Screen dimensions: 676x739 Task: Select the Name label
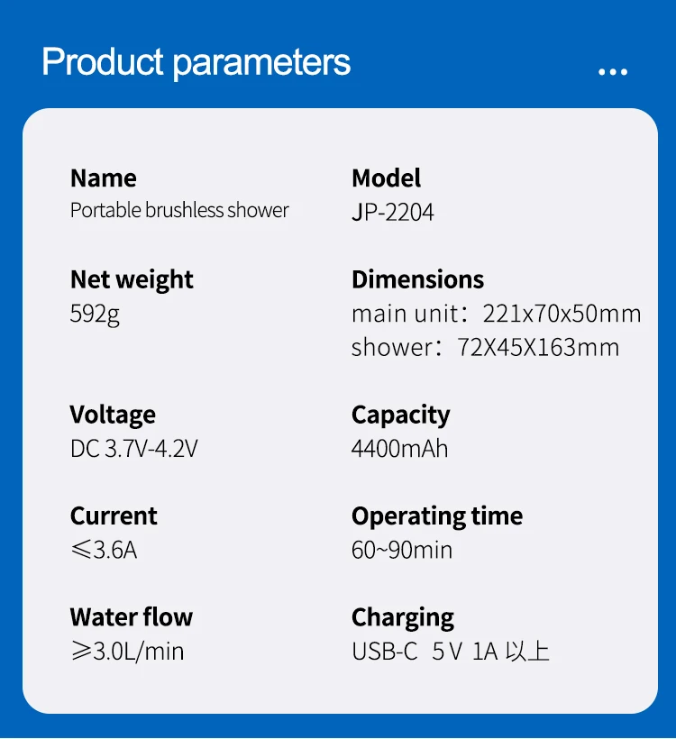104,178
